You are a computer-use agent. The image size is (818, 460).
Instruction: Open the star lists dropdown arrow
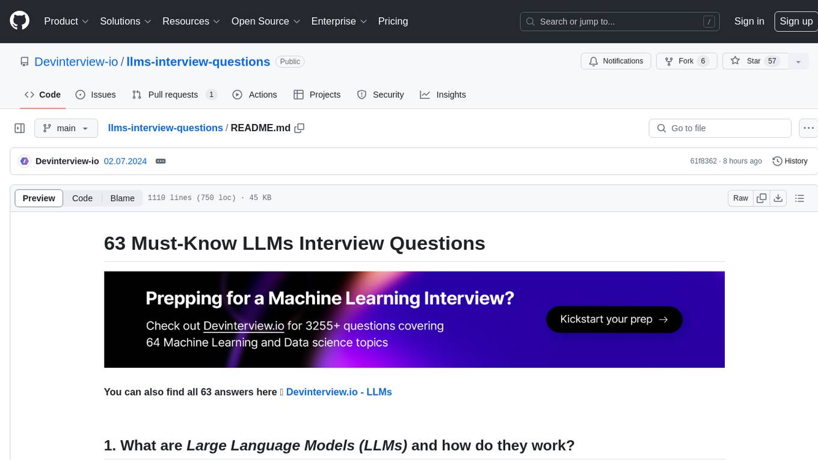tap(798, 61)
